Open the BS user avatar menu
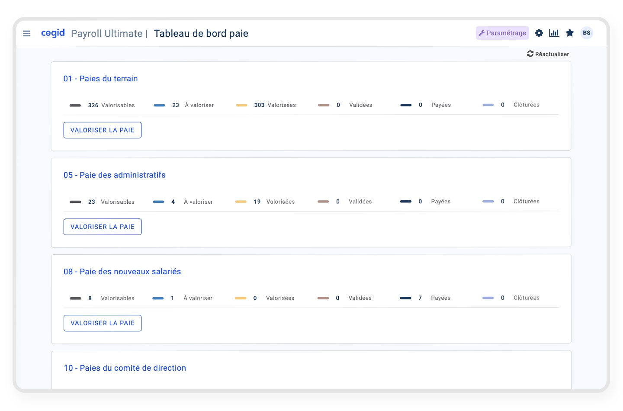The width and height of the screenshot is (623, 411). point(587,33)
